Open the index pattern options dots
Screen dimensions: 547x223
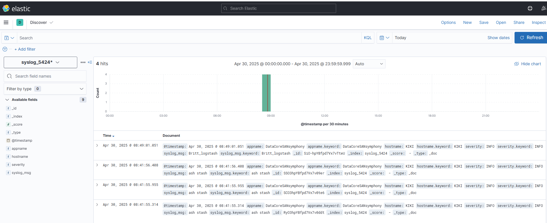click(x=83, y=62)
